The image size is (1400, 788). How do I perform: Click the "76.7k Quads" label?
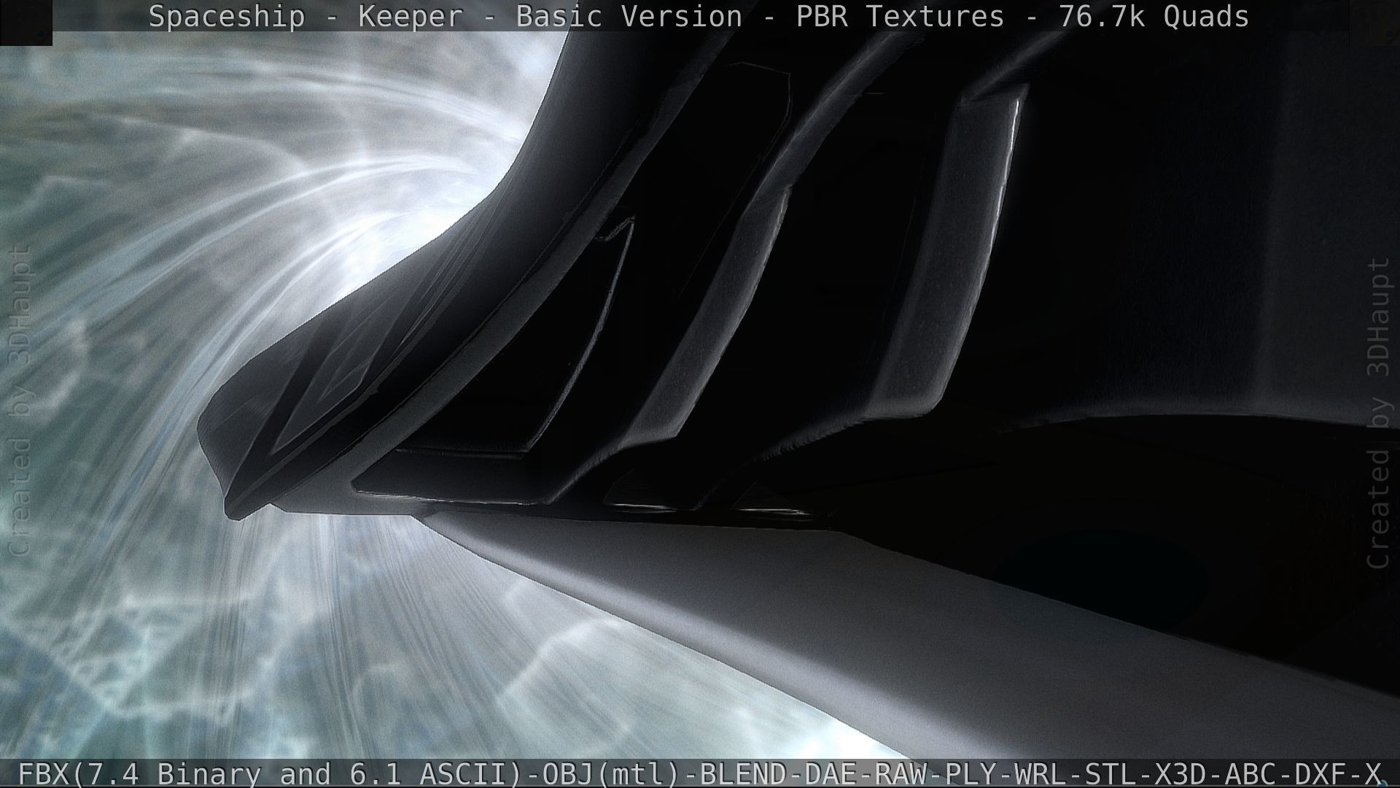[x=1154, y=16]
